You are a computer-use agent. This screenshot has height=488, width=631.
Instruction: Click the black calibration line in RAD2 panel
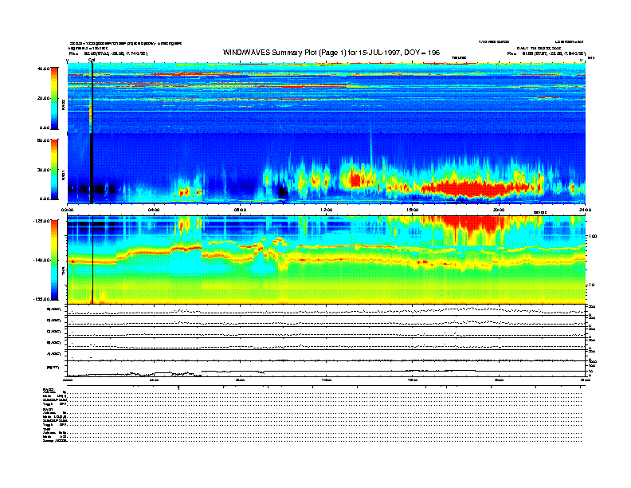pyautogui.click(x=92, y=98)
